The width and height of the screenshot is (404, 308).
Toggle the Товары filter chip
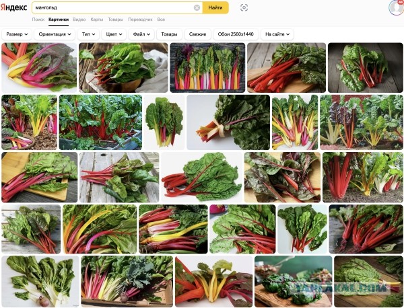pyautogui.click(x=170, y=34)
